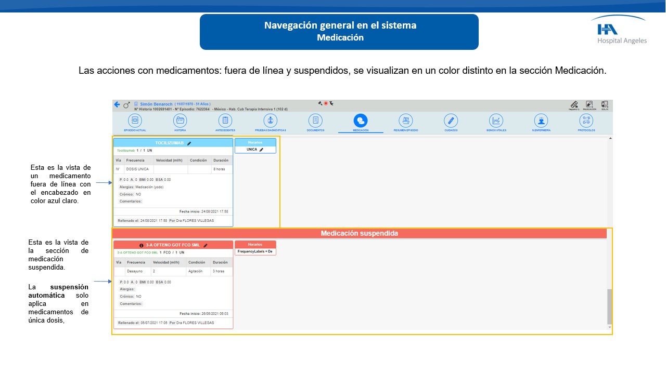Open the Episodio Actual section
The image size is (666, 374).
click(134, 121)
